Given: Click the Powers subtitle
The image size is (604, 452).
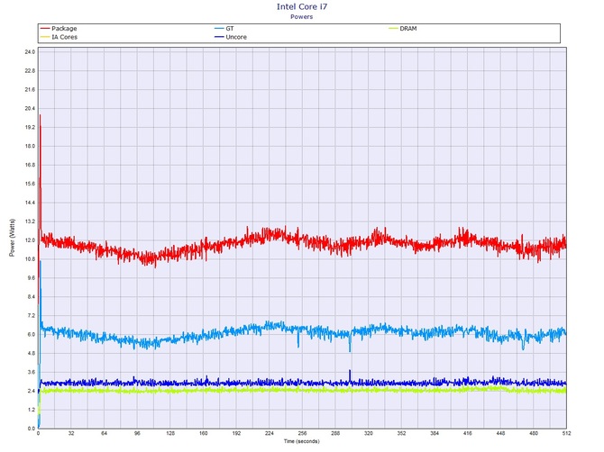Looking at the screenshot, I should pos(302,17).
